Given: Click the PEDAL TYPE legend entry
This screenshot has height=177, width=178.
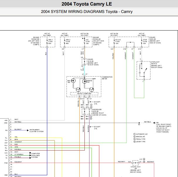Looking at the screenshot, I should click(139, 139).
